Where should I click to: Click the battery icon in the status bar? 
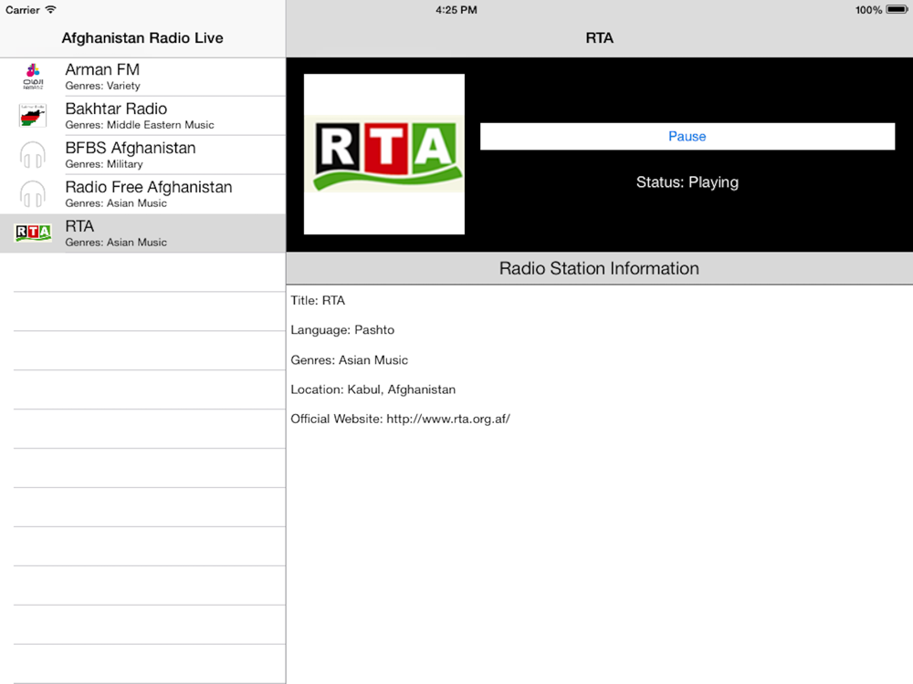(897, 9)
